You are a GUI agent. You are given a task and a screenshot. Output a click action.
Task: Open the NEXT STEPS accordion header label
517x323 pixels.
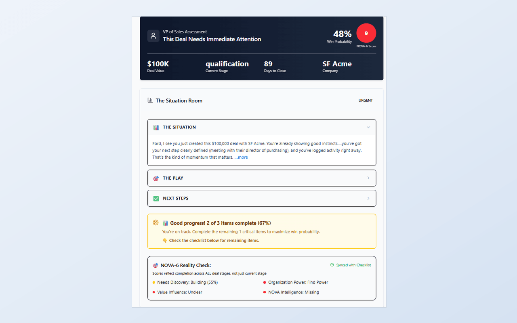(176, 198)
